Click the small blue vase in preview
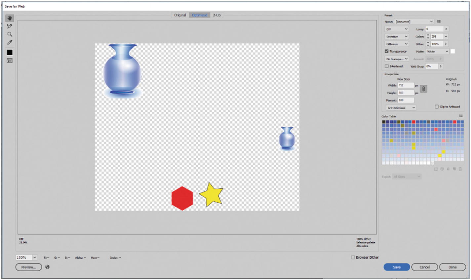Screen dimensions: 471x280 287,139
